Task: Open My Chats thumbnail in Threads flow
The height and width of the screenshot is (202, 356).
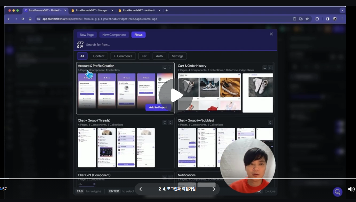Action: pyautogui.click(x=87, y=148)
